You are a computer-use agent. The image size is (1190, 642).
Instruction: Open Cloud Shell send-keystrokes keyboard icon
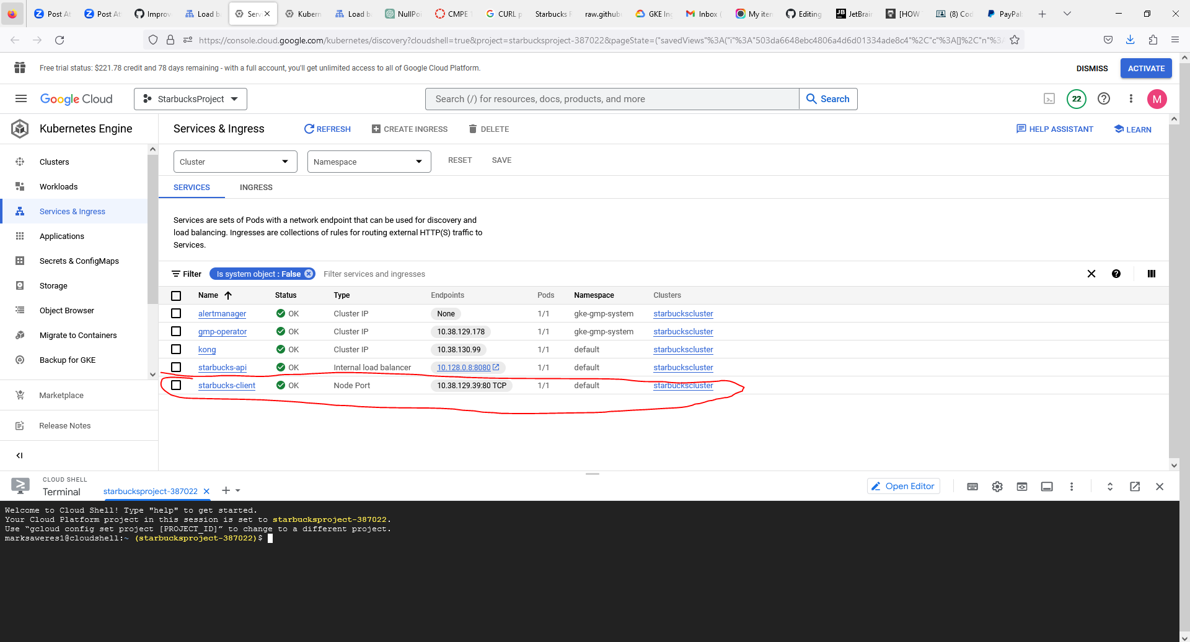click(x=972, y=487)
